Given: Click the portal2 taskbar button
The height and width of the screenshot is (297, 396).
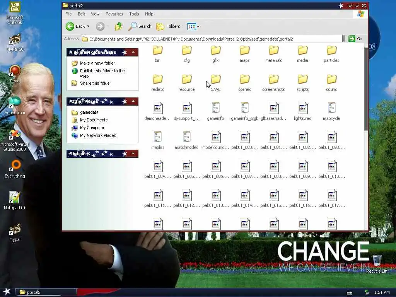Looking at the screenshot, I should 46,292.
